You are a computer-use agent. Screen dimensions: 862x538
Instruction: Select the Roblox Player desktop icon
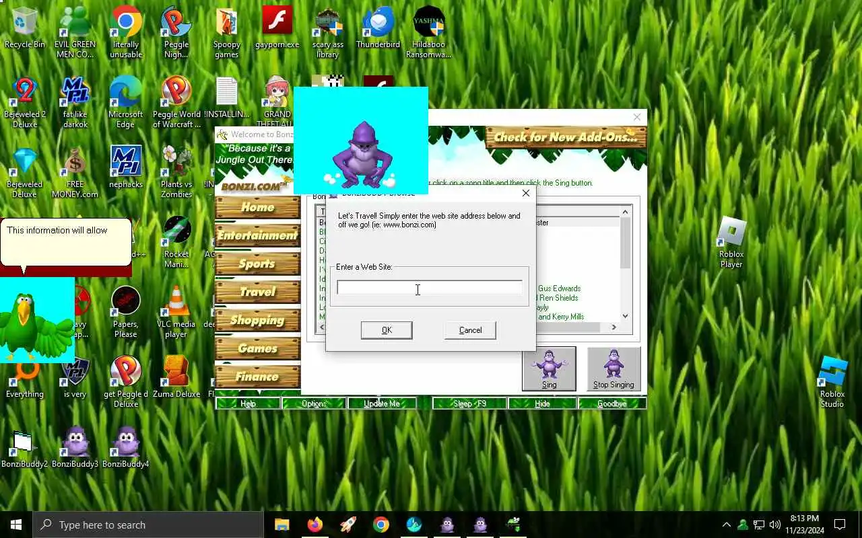coord(731,242)
